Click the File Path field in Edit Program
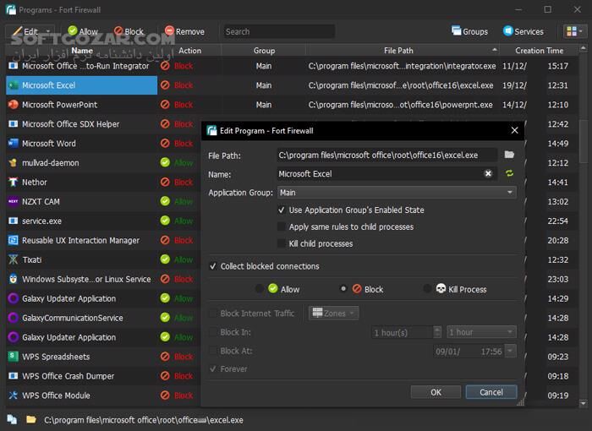Viewport: 592px width, 431px height. [x=387, y=155]
